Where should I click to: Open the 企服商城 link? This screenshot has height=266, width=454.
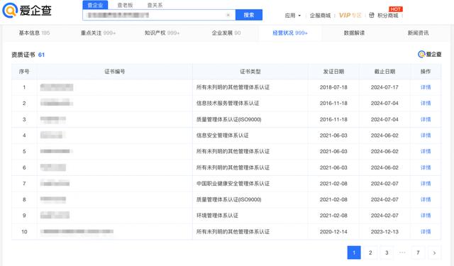pos(320,16)
